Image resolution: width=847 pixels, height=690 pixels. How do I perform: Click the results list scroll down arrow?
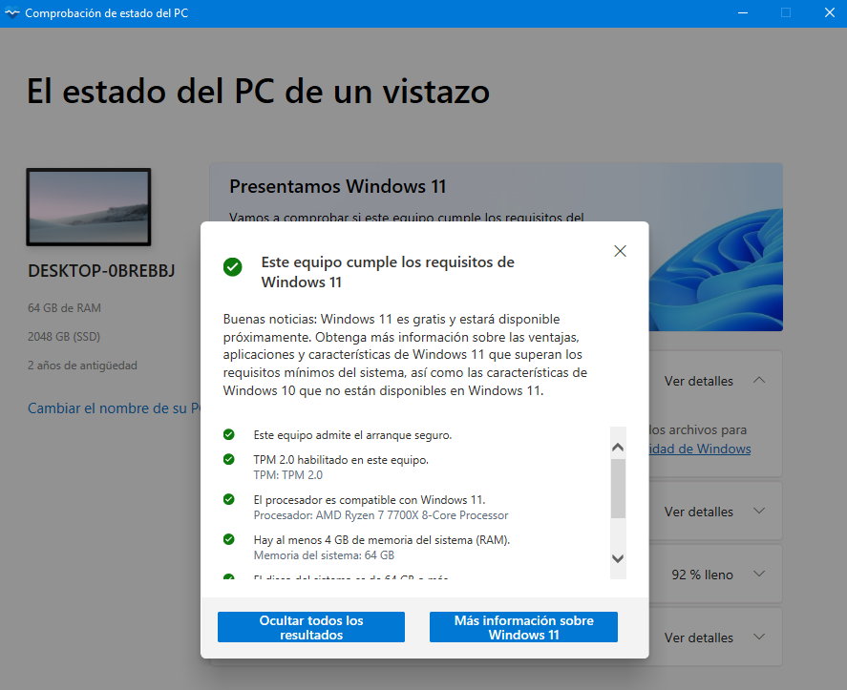point(618,558)
